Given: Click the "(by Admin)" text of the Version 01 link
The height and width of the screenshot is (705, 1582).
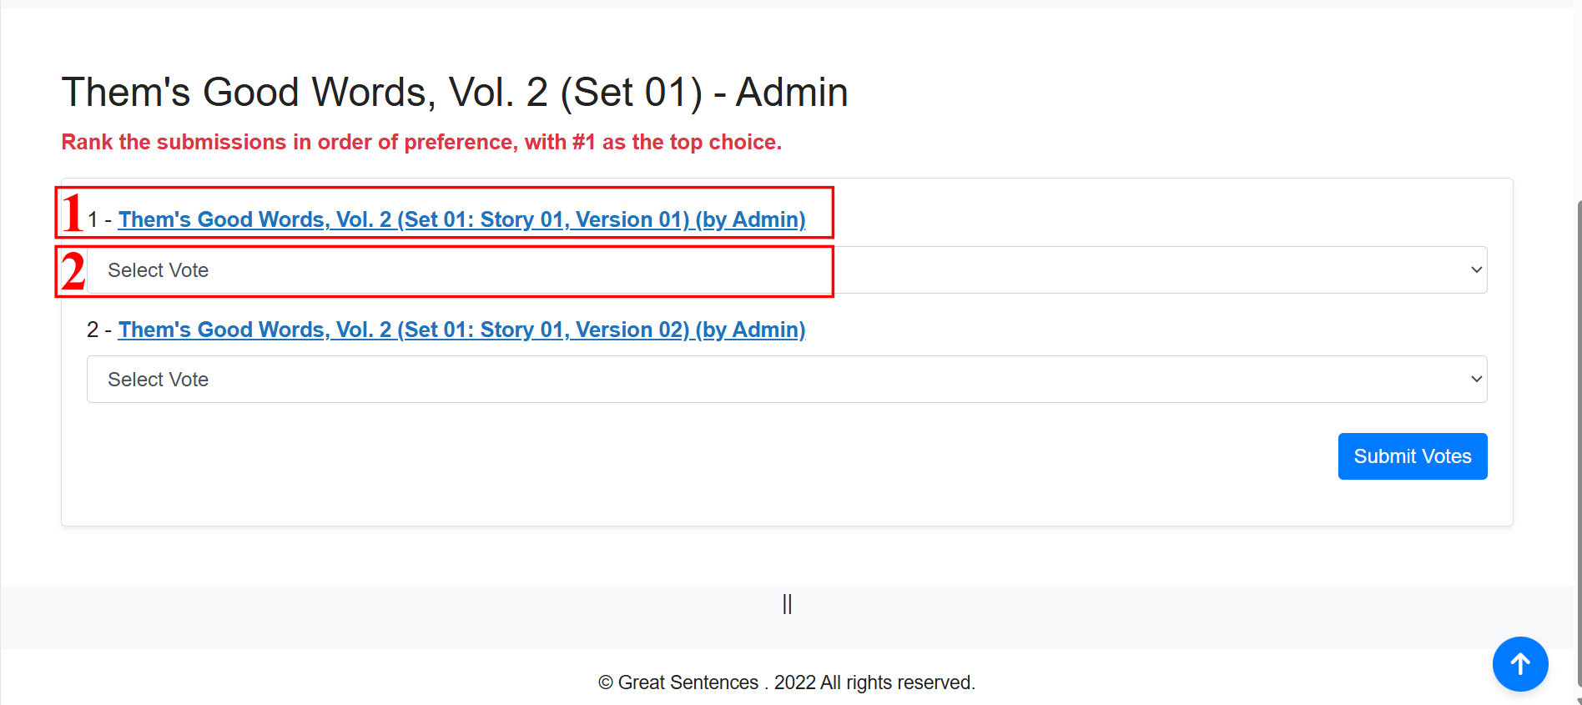Looking at the screenshot, I should 750,219.
